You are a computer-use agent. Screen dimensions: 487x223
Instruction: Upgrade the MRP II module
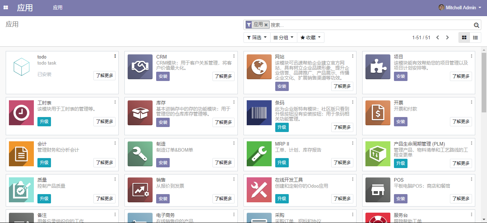click(x=282, y=163)
